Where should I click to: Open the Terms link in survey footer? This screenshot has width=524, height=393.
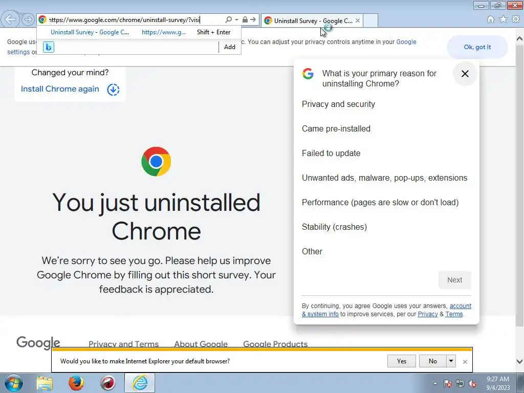(454, 314)
